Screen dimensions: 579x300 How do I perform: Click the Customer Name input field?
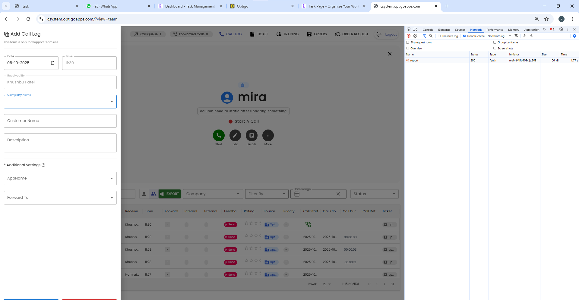60,121
